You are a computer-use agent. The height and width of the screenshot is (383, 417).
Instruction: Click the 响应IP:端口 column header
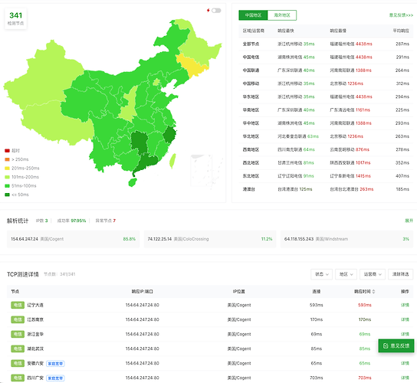click(x=143, y=292)
